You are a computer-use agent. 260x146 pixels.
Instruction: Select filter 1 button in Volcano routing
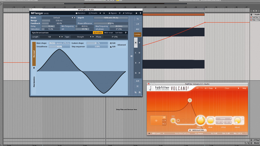point(173,121)
